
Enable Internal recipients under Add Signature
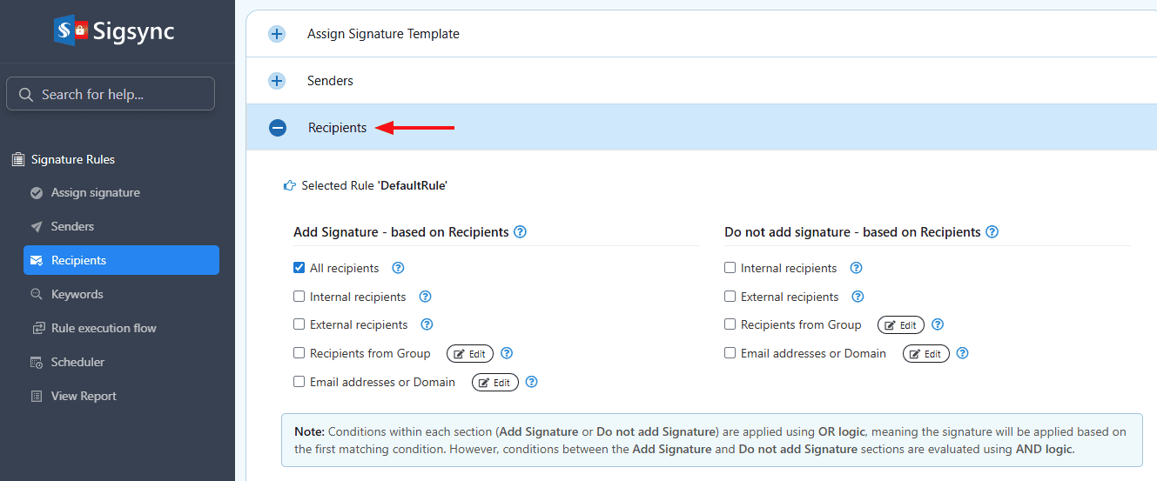pos(299,297)
